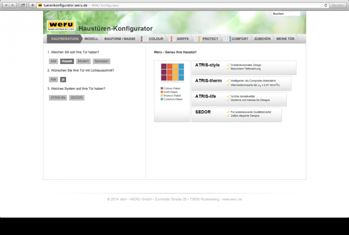
Task: Click the Griff-Paket legend entry
Action: click(169, 92)
